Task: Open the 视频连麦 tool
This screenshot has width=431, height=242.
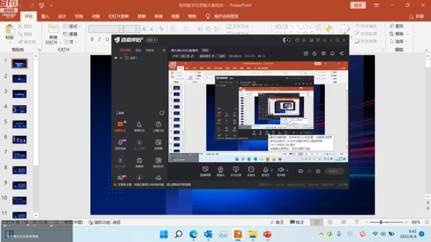Action: (120, 144)
